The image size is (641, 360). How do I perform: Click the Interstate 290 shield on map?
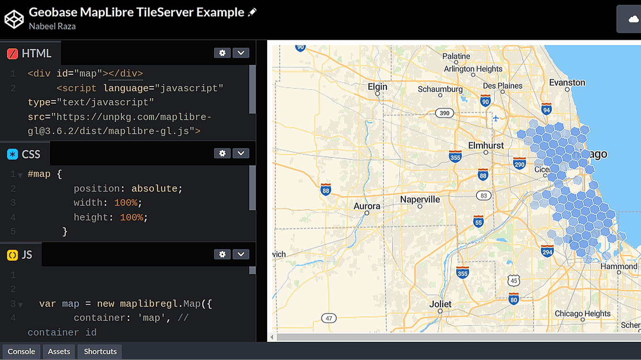tap(519, 163)
